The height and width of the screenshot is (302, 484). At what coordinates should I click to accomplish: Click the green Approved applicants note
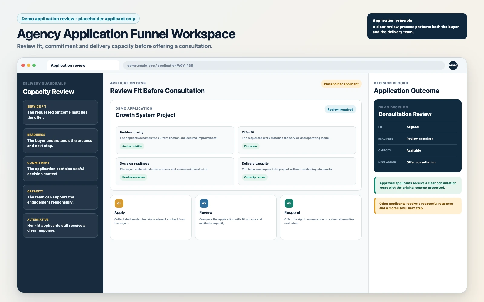(x=418, y=185)
